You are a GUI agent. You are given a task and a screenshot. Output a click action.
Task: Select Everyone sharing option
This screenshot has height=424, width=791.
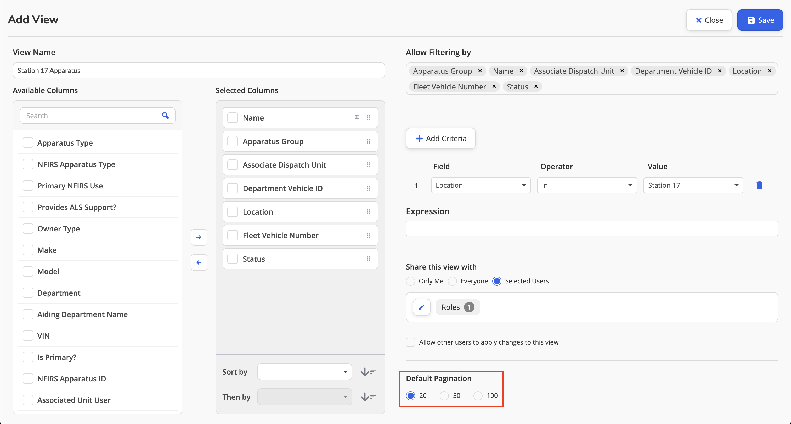tap(452, 281)
